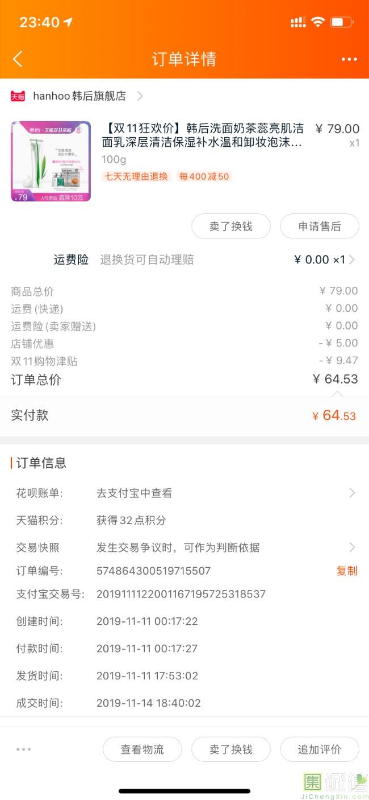Tap upper 卖了换钱 button

[x=230, y=226]
